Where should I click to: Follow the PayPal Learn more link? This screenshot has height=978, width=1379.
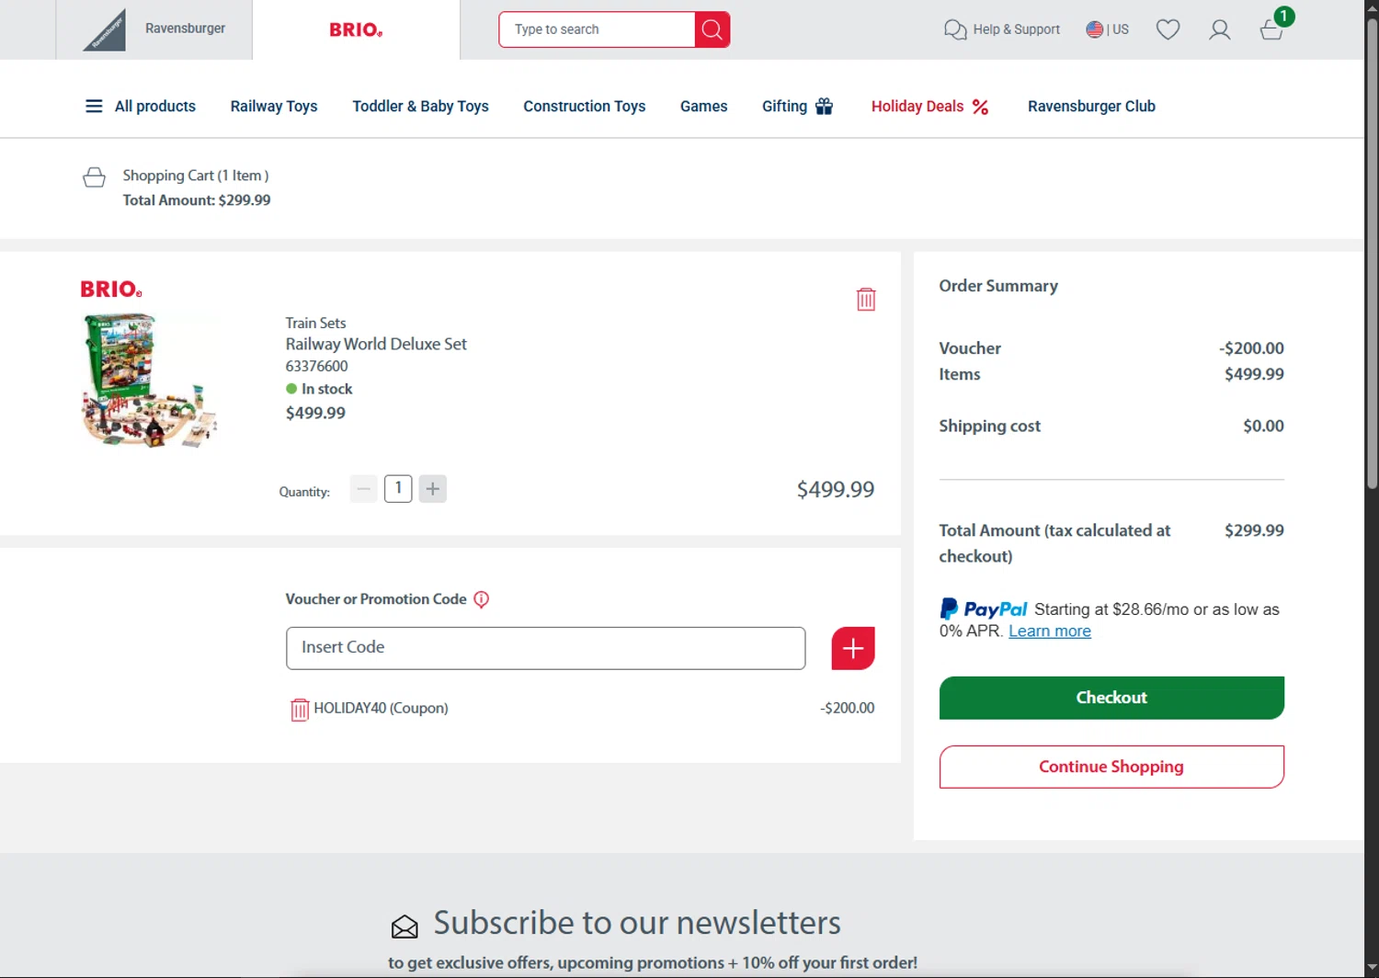[1050, 631]
